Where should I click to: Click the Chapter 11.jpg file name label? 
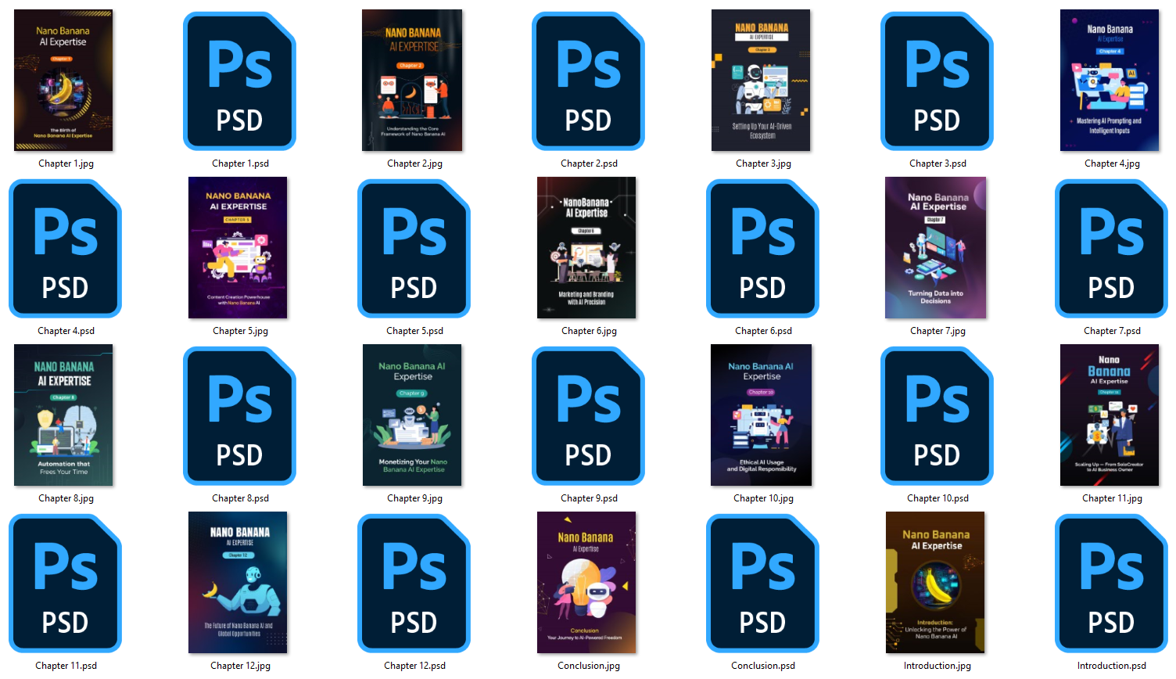[x=1112, y=498]
